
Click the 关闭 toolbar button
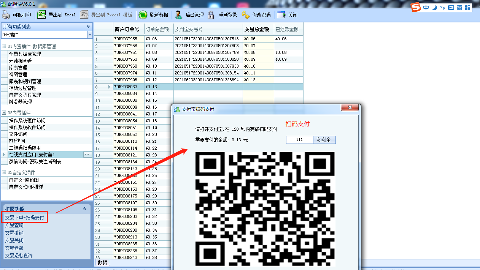coord(287,15)
